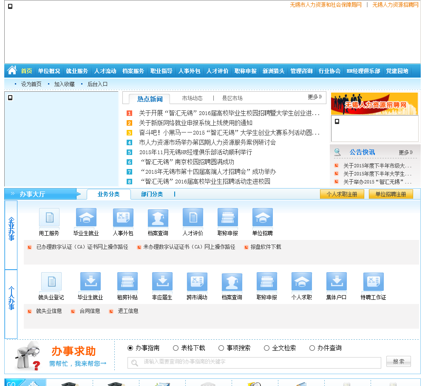Expand hot news via 更多 link
Screen dimensions: 425x386
pos(314,97)
